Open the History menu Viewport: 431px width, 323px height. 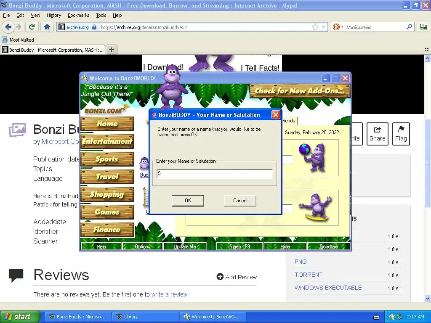click(53, 15)
